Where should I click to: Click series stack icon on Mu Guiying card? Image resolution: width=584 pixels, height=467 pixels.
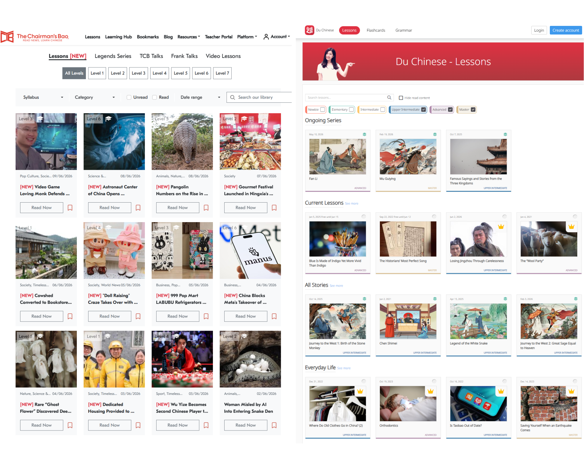coord(435,135)
